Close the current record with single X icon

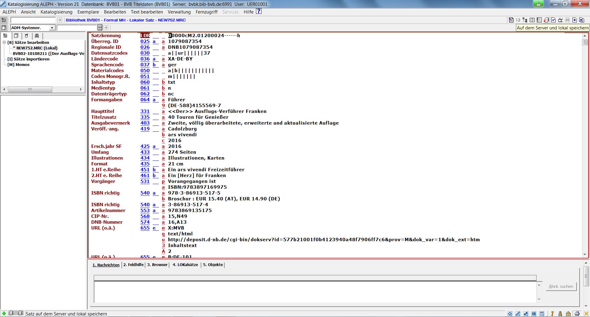tap(574, 20)
